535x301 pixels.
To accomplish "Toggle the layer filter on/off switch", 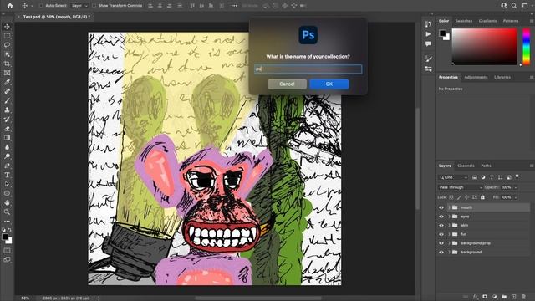I will click(x=517, y=176).
